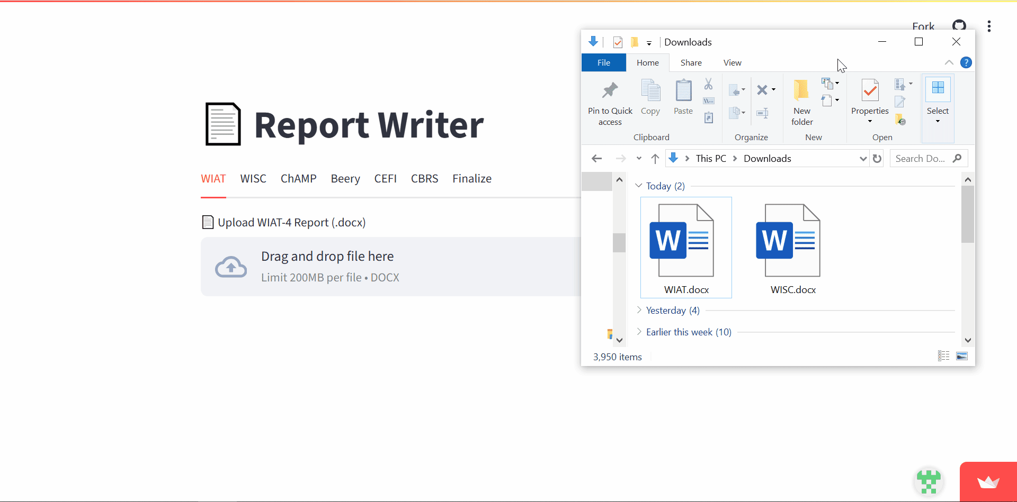Image resolution: width=1017 pixels, height=502 pixels.
Task: Switch to large thumbnails view
Action: 962,356
